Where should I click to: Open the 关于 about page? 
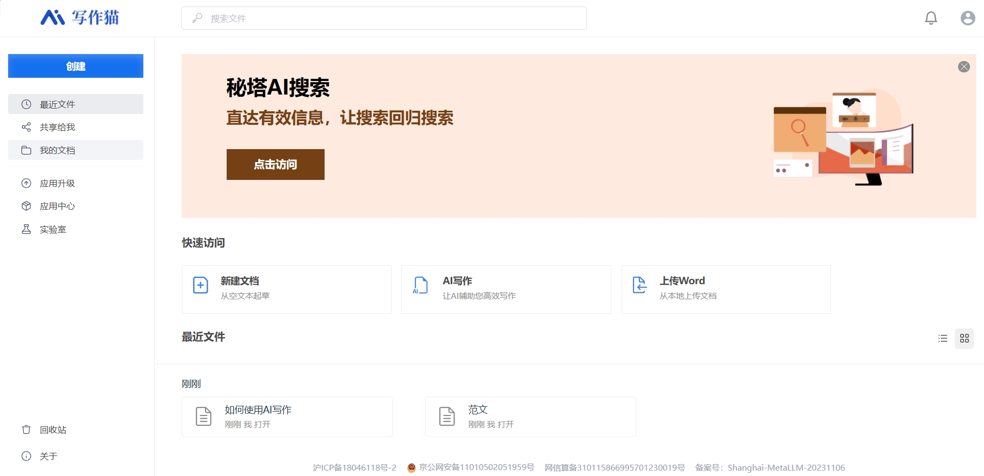tap(76, 456)
